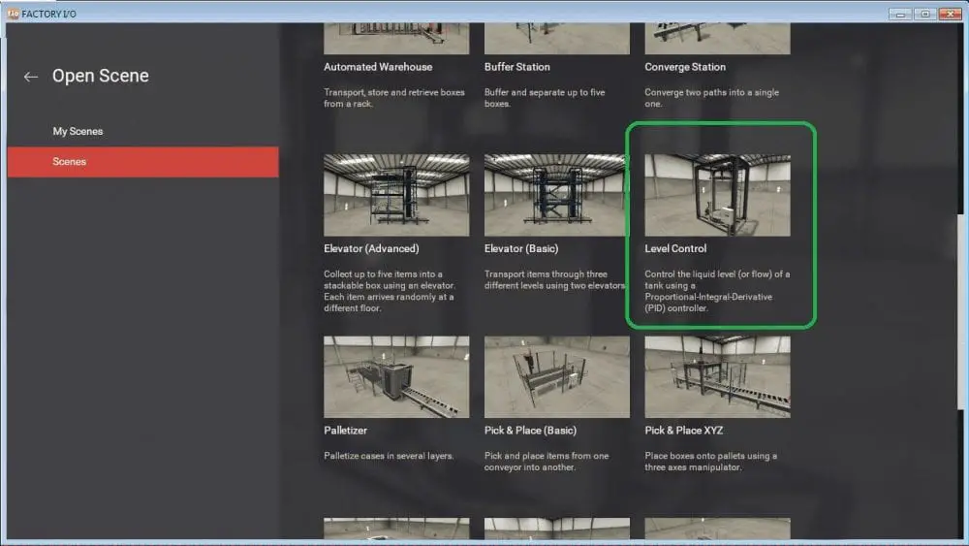Click the Converge Station title
Image resolution: width=969 pixels, height=546 pixels.
click(x=685, y=67)
